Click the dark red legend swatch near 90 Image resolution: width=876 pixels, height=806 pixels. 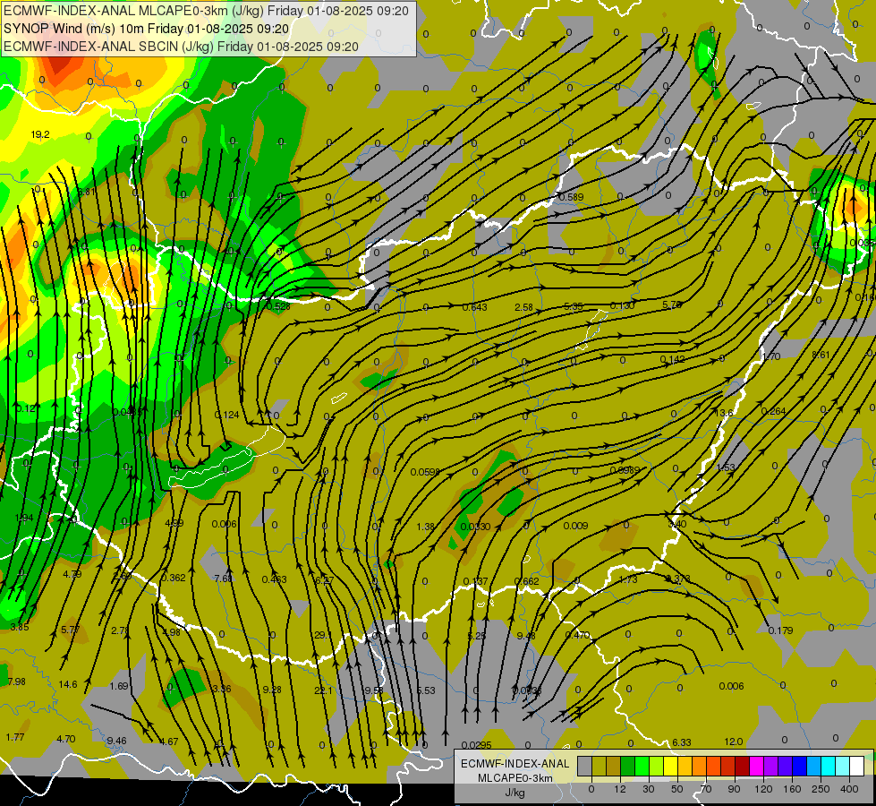point(743,766)
